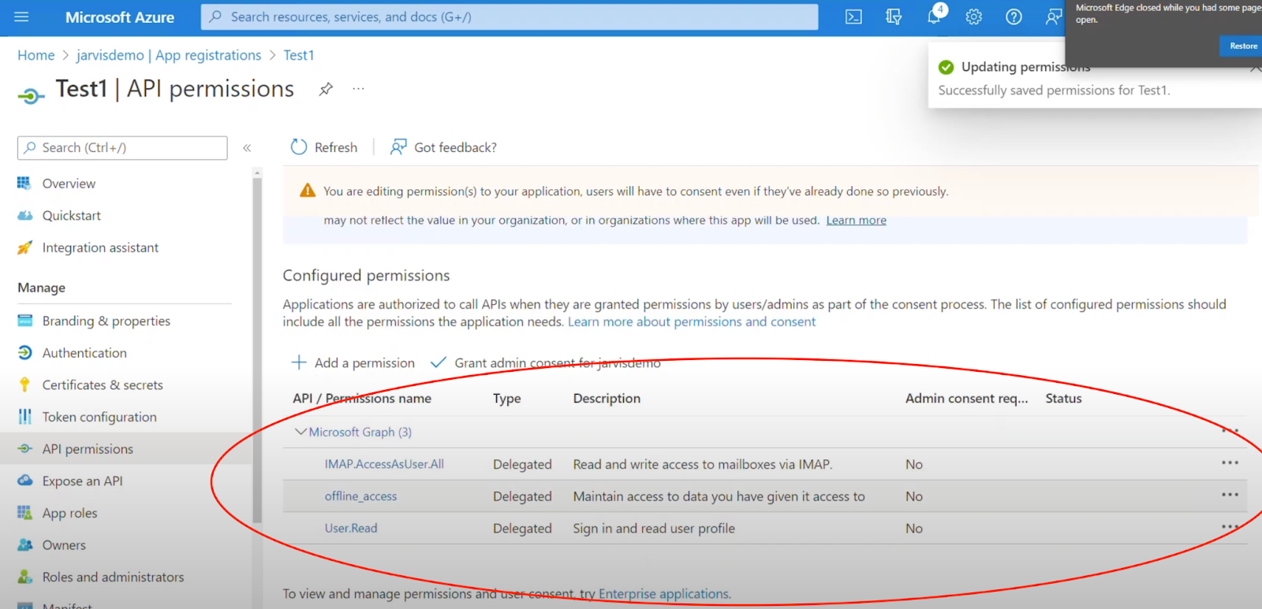Click Add a permission
Viewport: 1262px width, 609px height.
[x=364, y=362]
